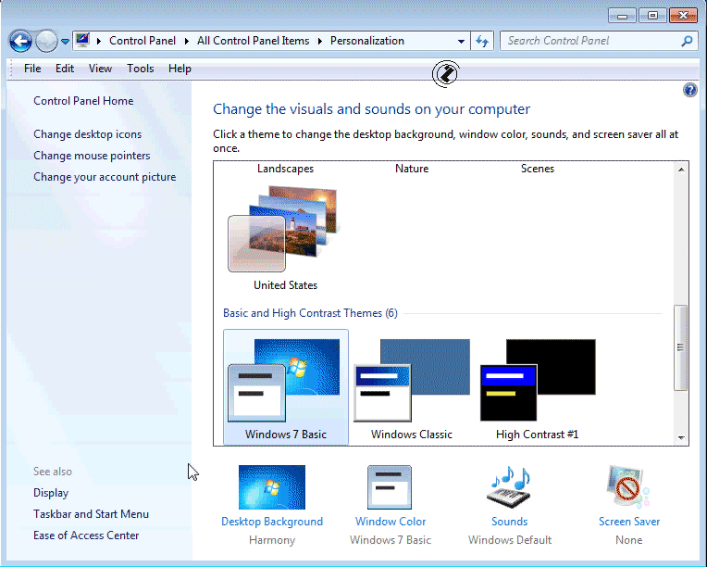
Task: Click the theme list scrollbar thumb
Action: [x=682, y=347]
